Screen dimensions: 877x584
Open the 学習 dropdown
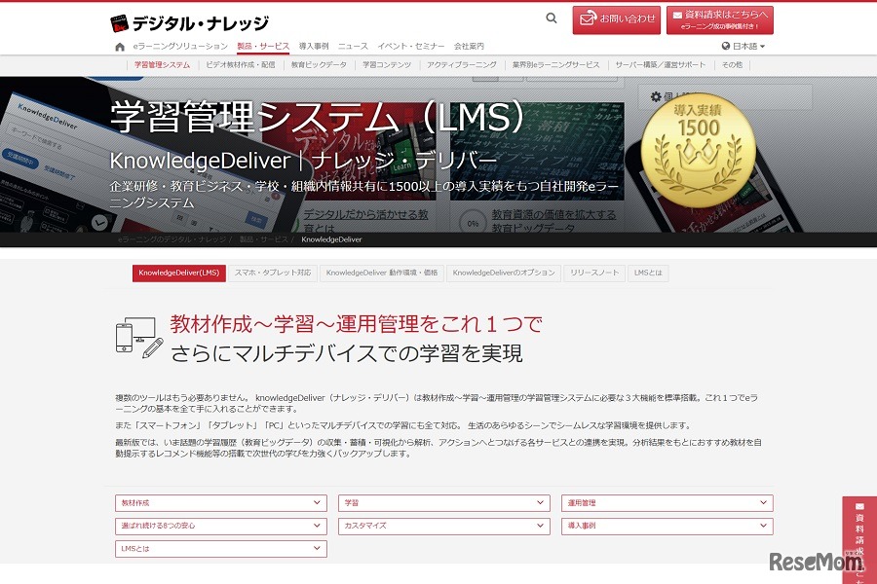(443, 503)
